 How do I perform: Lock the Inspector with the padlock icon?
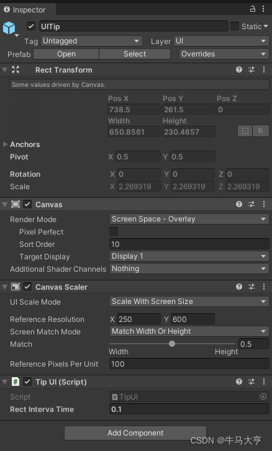click(252, 9)
